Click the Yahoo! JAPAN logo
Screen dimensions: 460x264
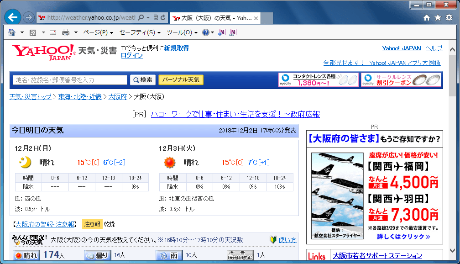[x=44, y=52]
